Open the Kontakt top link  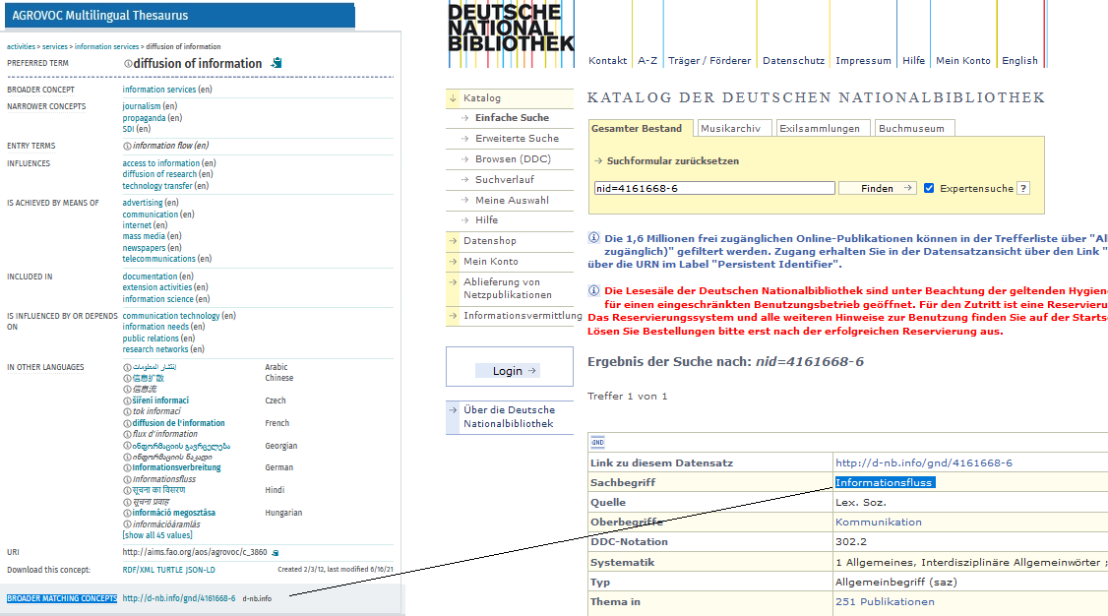pos(608,61)
